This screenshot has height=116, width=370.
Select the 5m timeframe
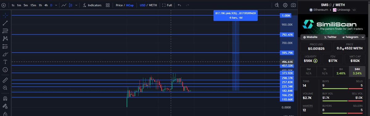[26, 5]
